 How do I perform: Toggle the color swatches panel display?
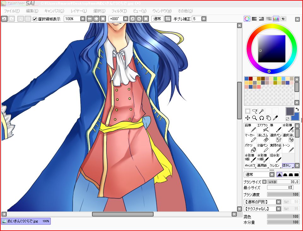[x=276, y=19]
